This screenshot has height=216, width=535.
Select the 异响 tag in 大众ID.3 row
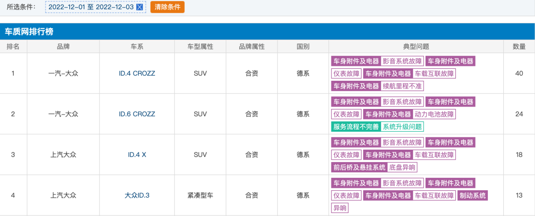point(340,208)
